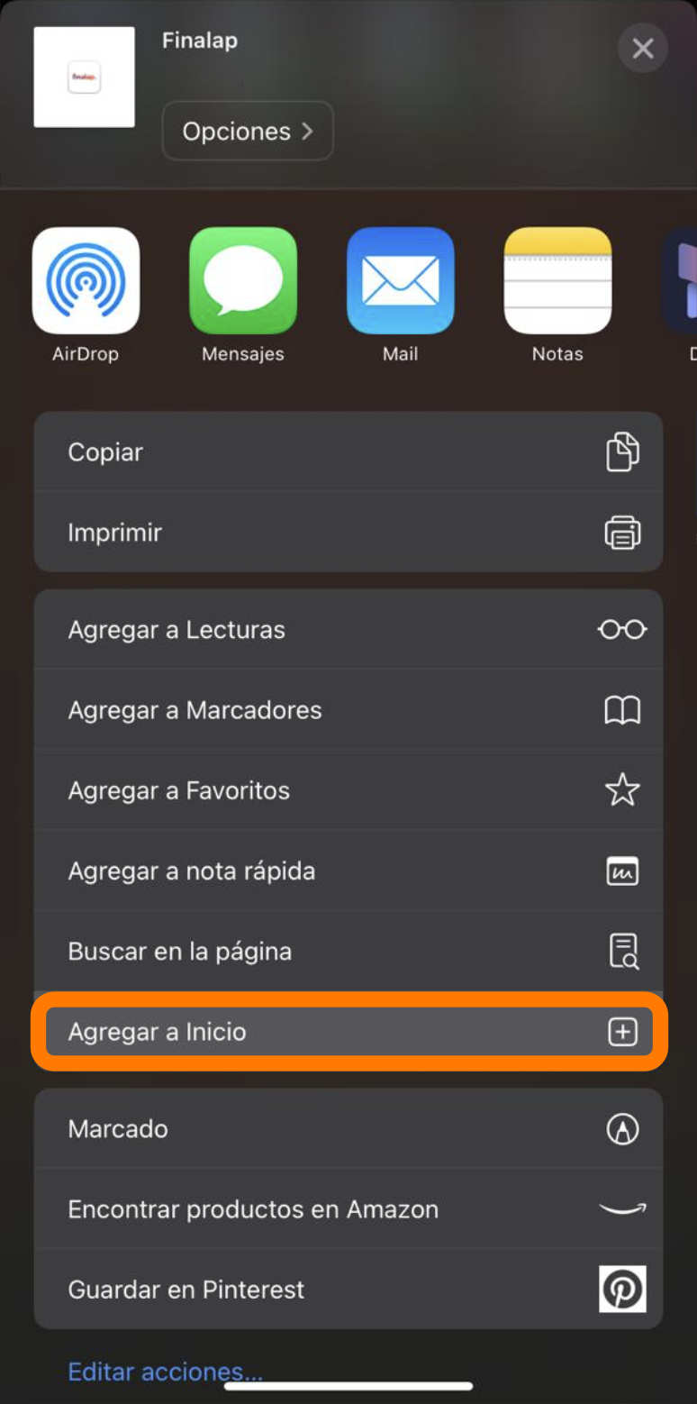Tap the partially visible app icon after Notas

[x=683, y=281]
